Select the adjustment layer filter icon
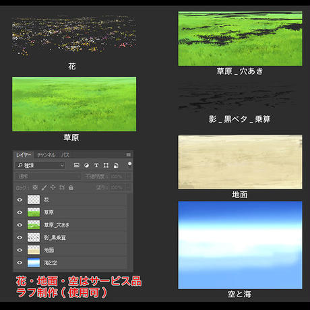Viewport: 310px width, 310px height. pyautogui.click(x=86, y=165)
